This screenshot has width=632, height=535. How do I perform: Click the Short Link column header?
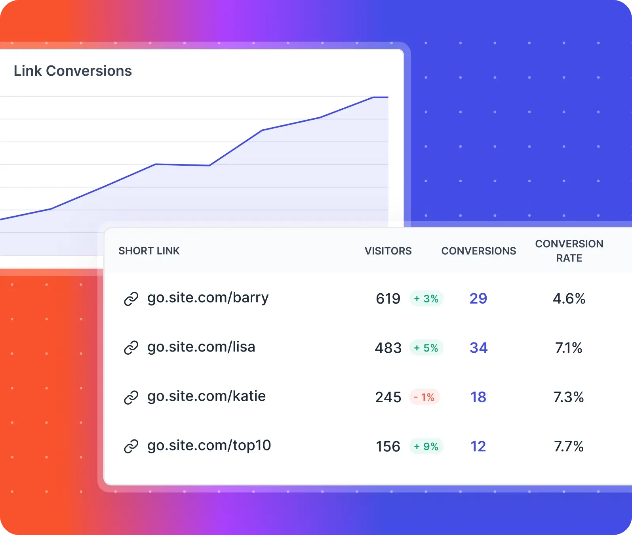[149, 251]
